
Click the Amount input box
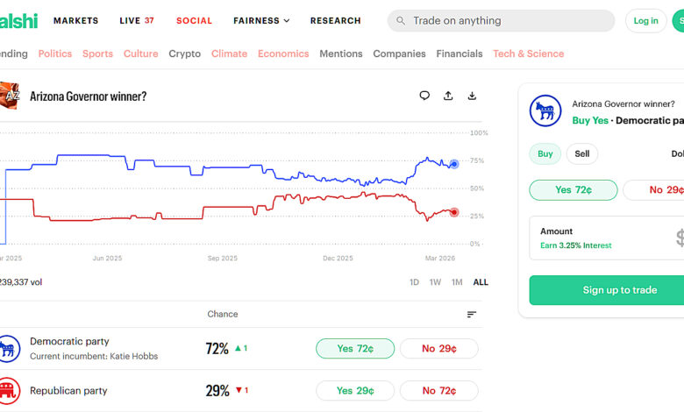[607, 238]
